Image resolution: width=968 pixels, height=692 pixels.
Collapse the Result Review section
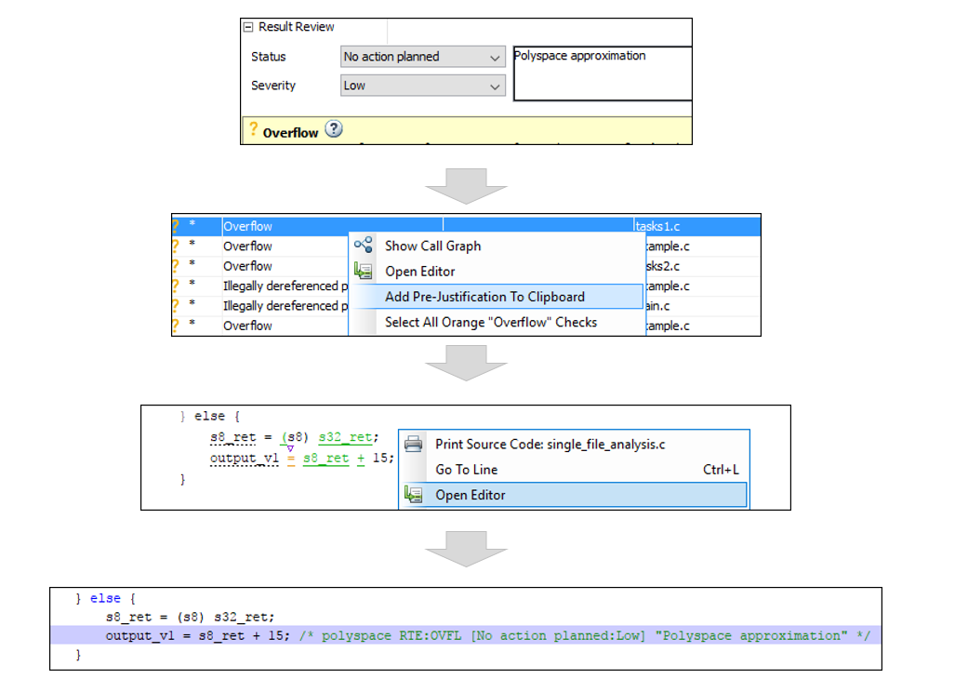247,27
